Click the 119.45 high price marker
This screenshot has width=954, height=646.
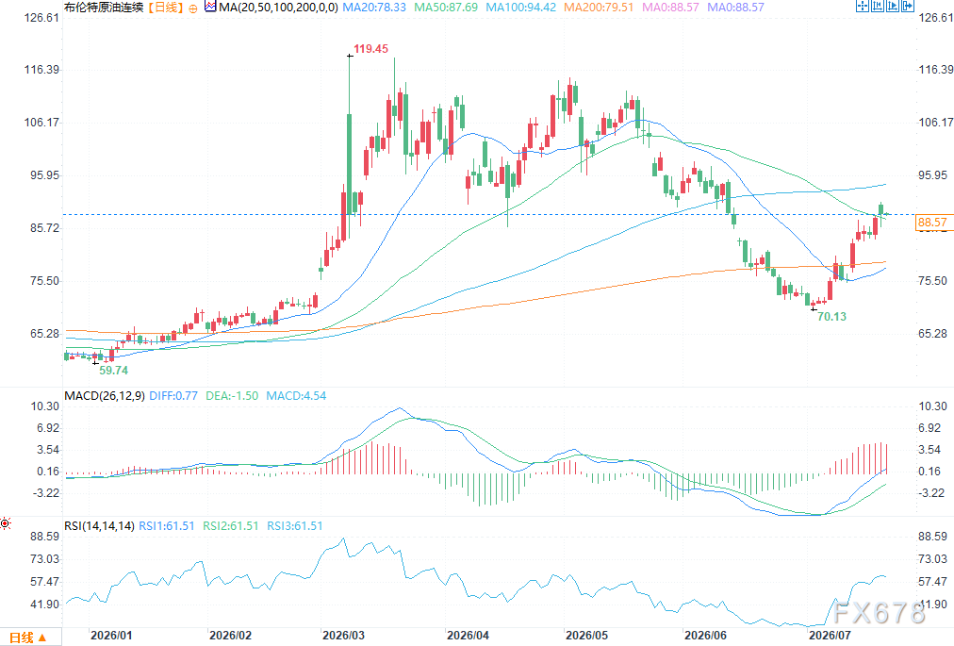370,49
